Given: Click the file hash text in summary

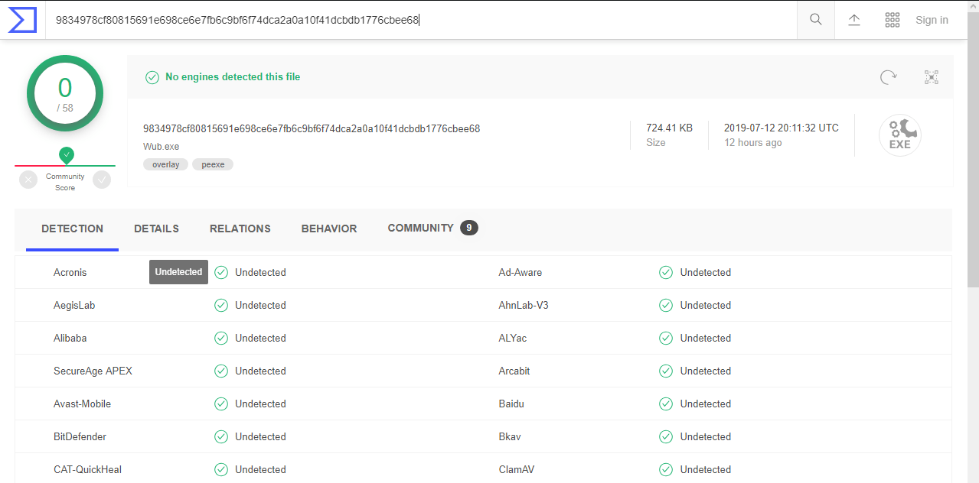Looking at the screenshot, I should click(x=312, y=128).
